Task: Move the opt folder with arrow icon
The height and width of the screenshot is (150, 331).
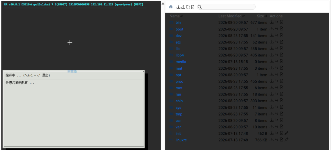Action: coord(277,75)
